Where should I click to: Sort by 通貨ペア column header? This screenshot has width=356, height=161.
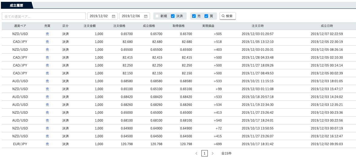(20, 26)
